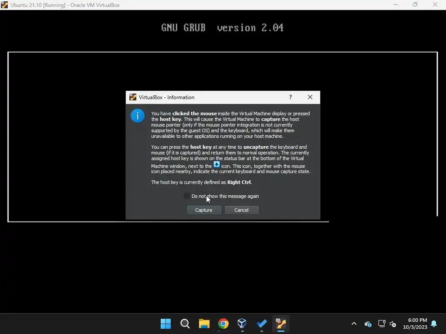Expand the hidden system tray icons chevron
The height and width of the screenshot is (334, 446).
[354, 324]
